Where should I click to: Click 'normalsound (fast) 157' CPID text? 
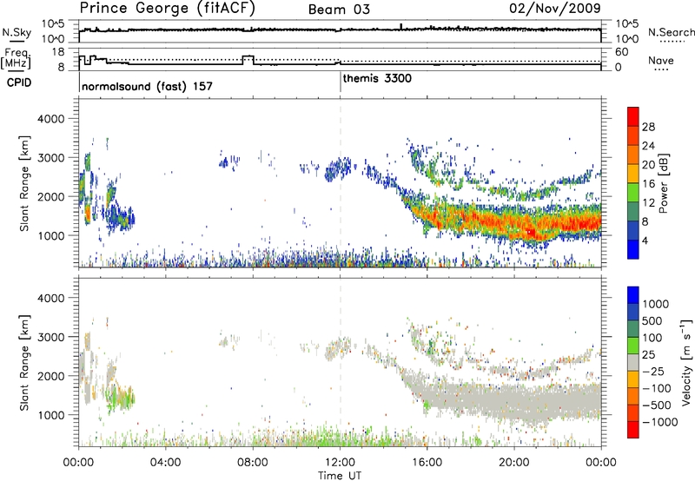click(147, 86)
